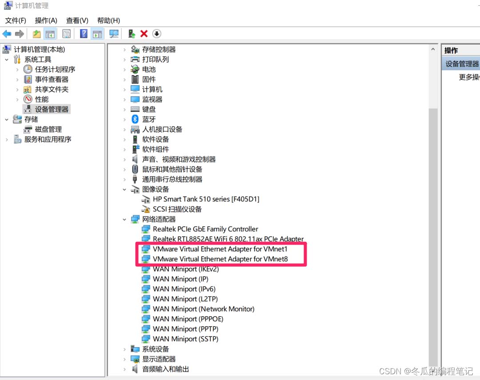Open Help with the blue question mark icon

point(84,34)
